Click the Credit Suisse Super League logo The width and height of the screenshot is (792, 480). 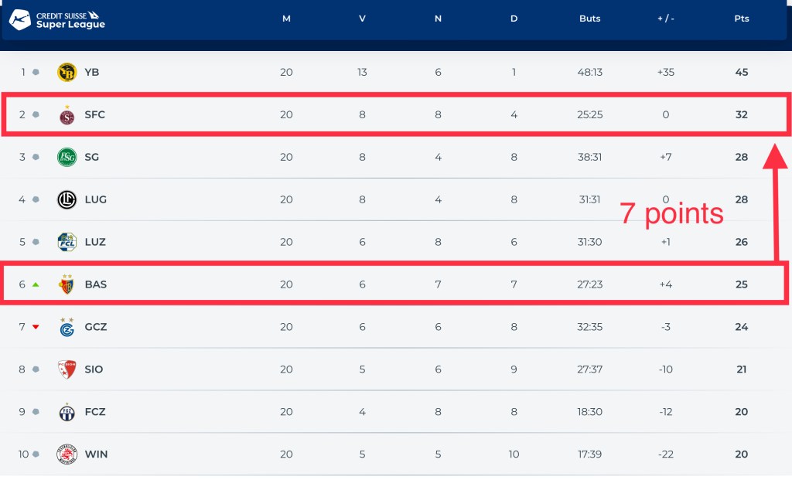(x=57, y=19)
